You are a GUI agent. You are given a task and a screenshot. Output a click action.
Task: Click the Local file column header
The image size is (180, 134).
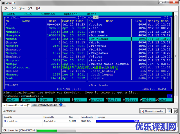[x=8, y=117]
